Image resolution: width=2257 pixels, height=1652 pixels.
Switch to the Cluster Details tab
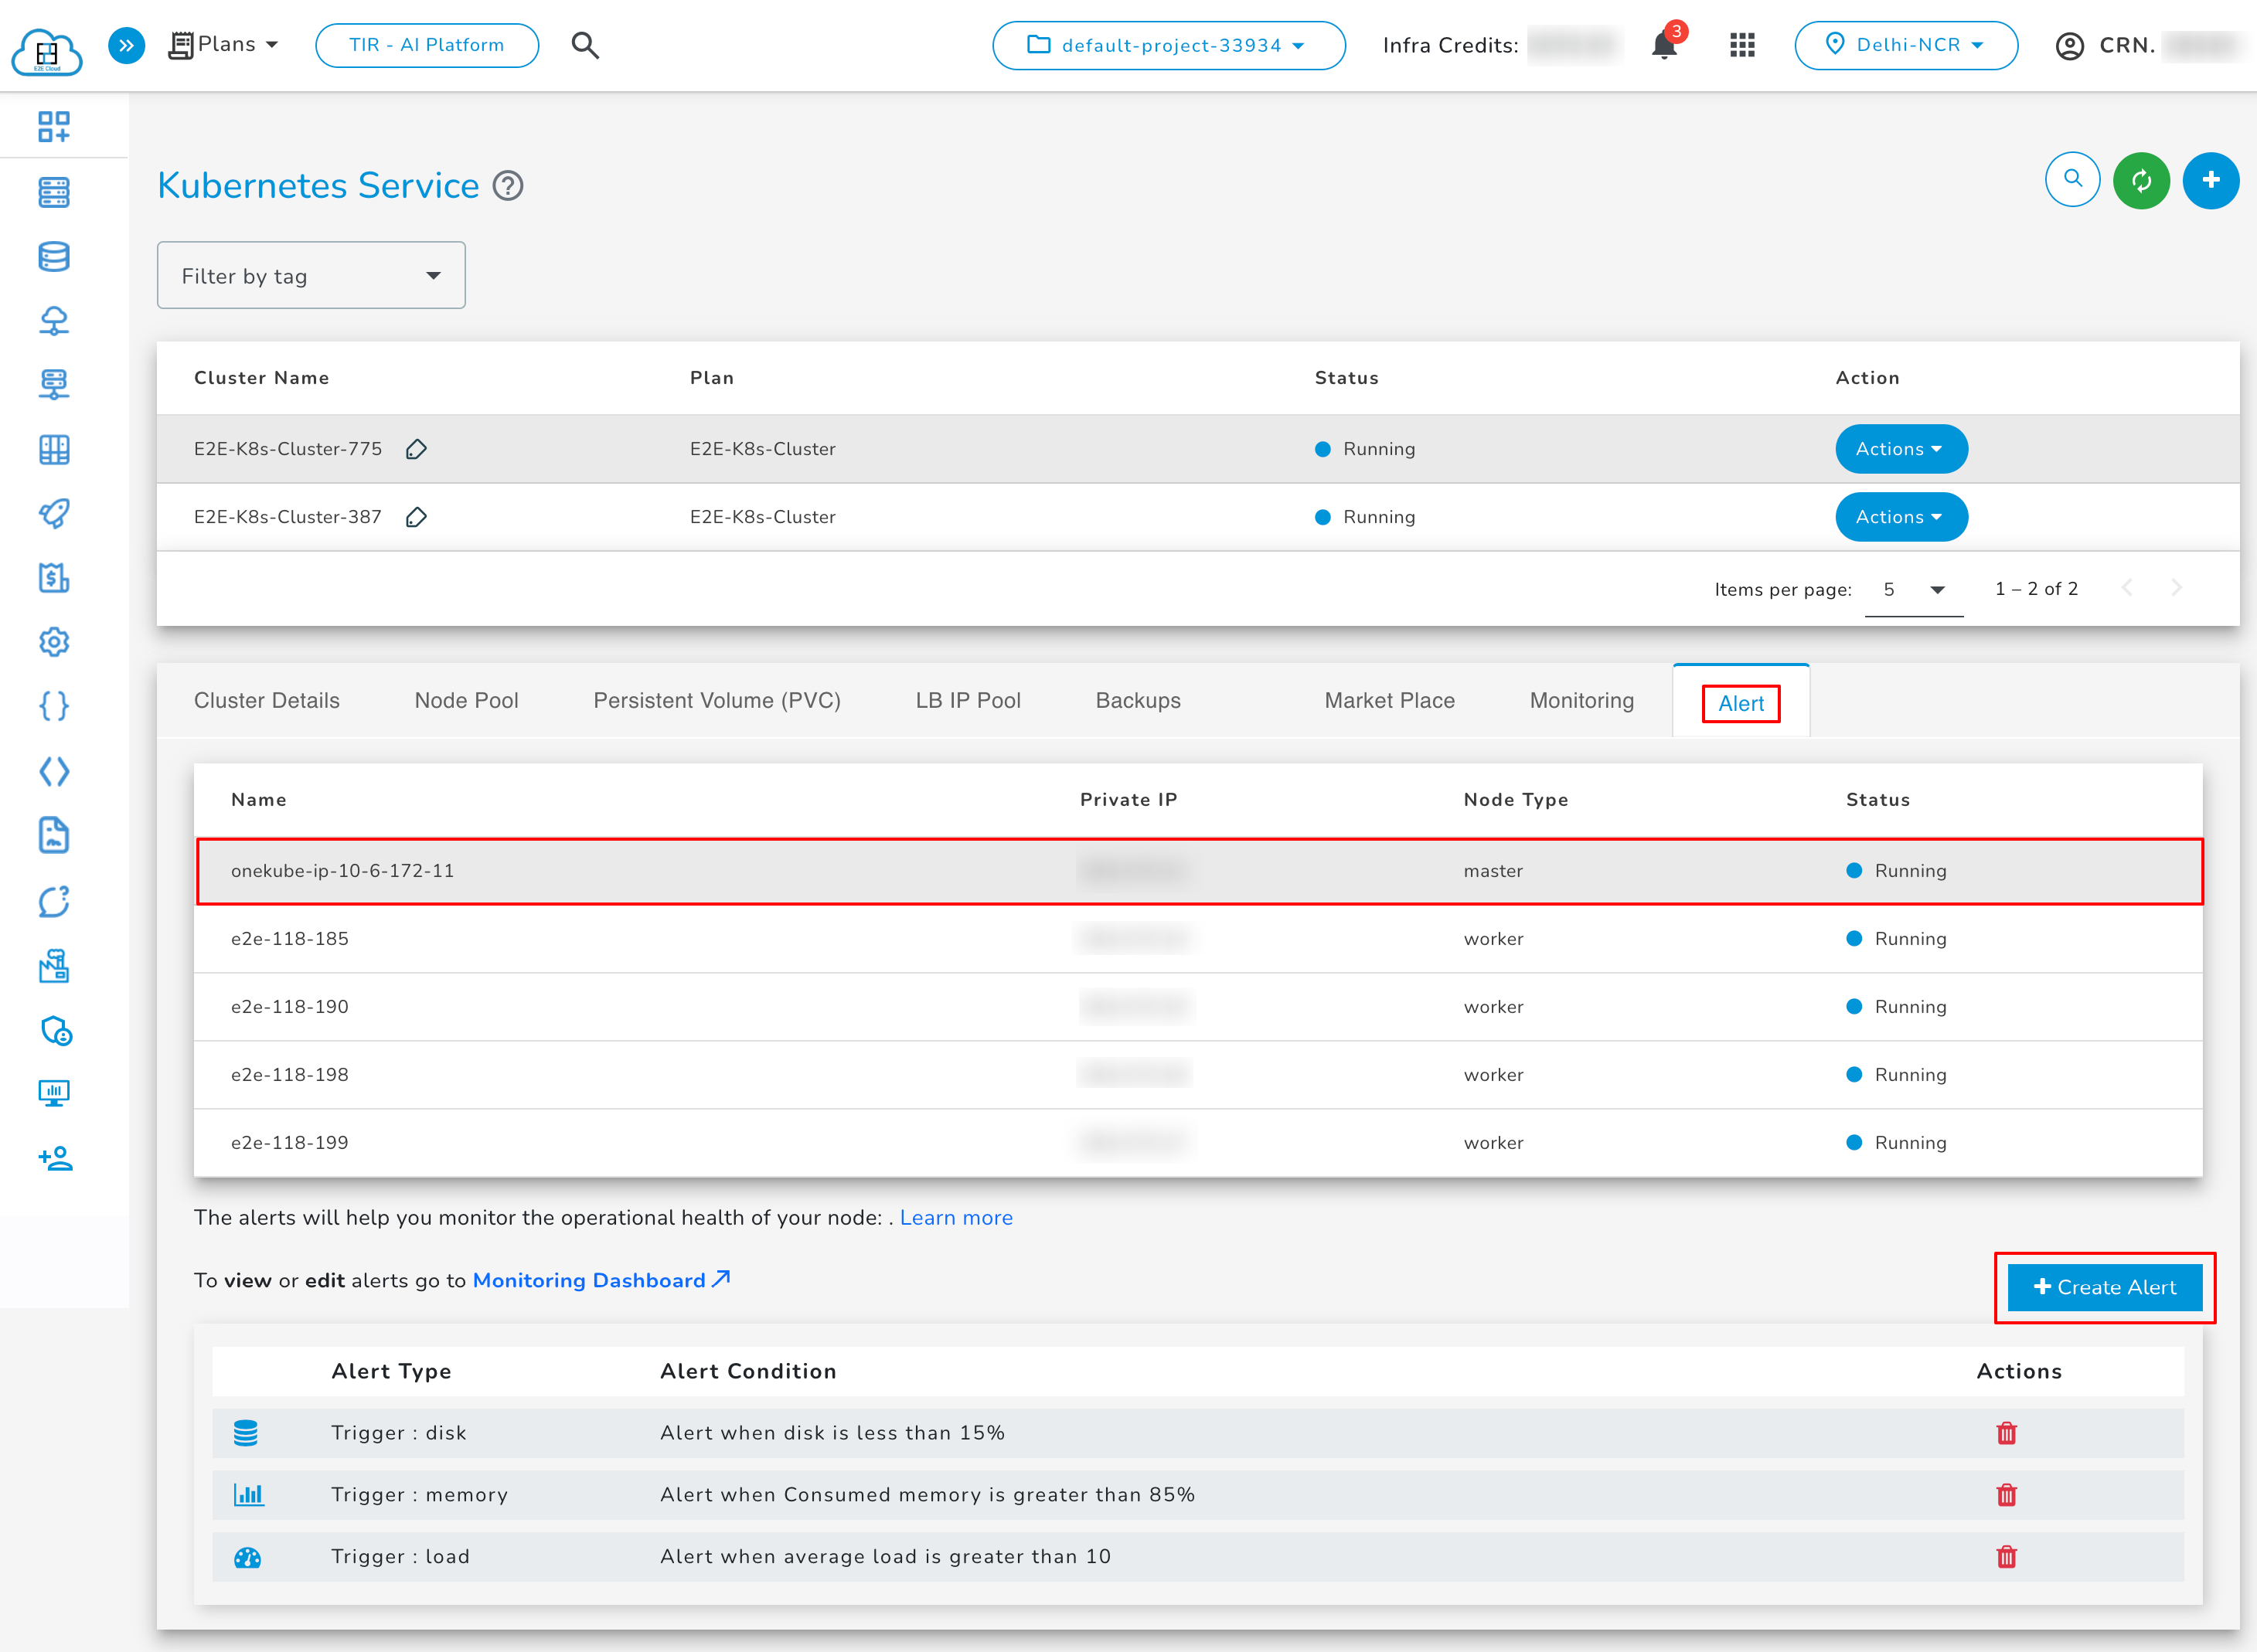coord(267,701)
